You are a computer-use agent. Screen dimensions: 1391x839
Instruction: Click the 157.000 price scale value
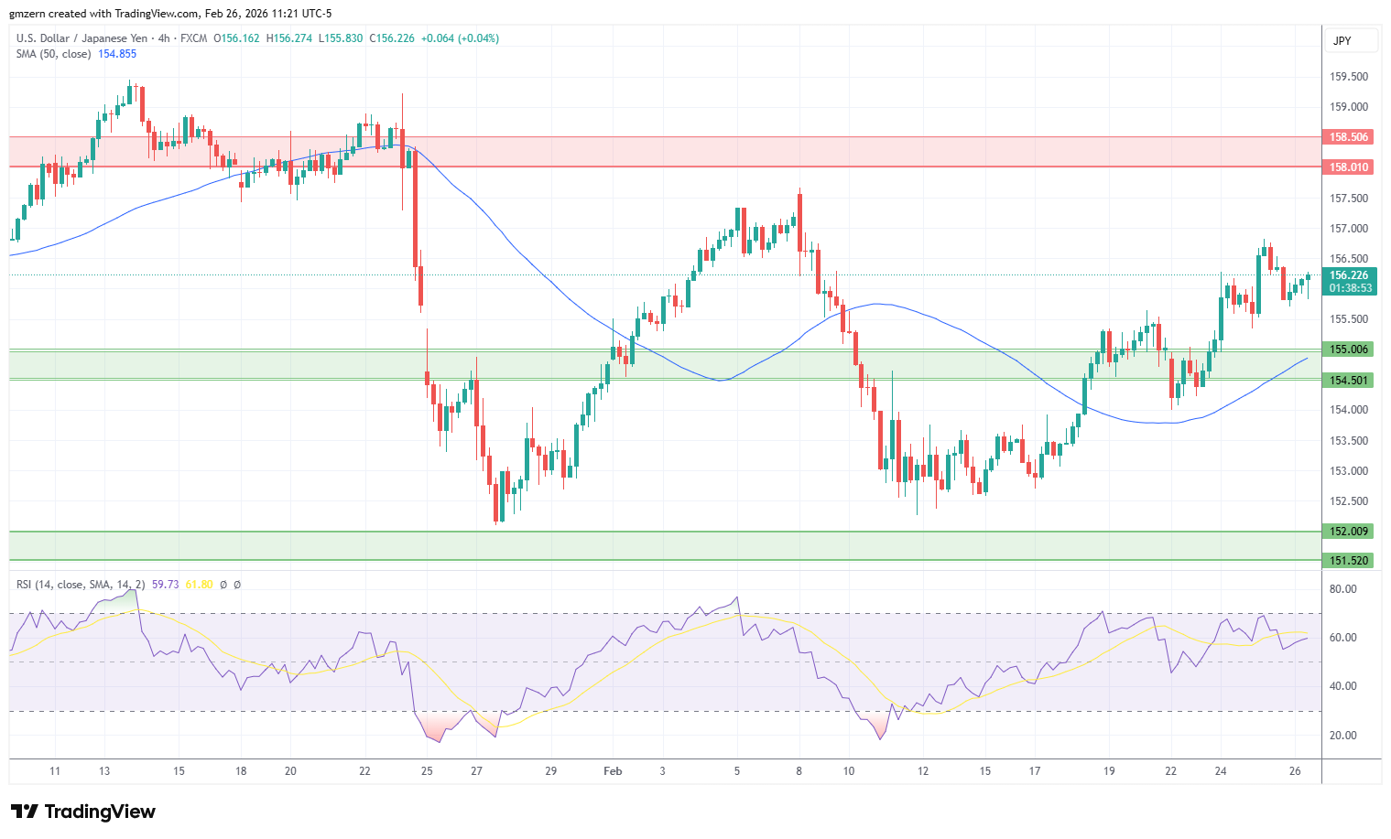(x=1349, y=229)
